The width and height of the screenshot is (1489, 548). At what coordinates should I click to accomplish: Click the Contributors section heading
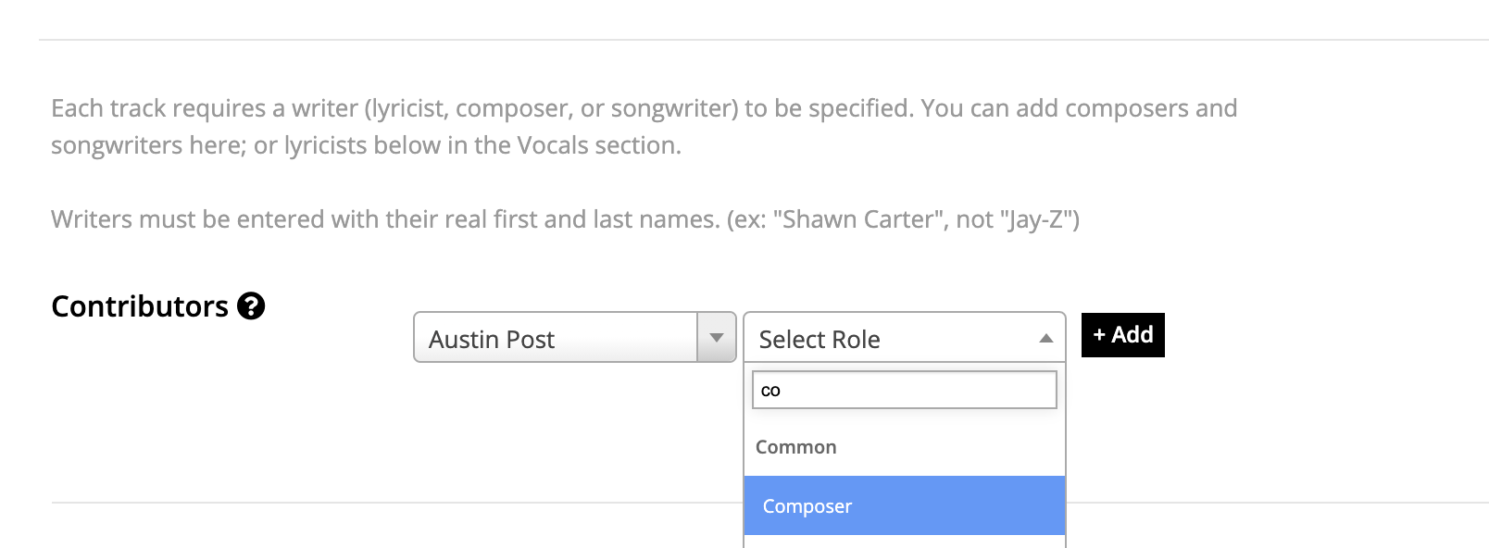(140, 306)
